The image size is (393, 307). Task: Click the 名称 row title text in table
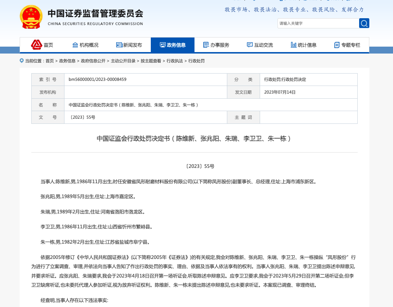click(x=133, y=105)
